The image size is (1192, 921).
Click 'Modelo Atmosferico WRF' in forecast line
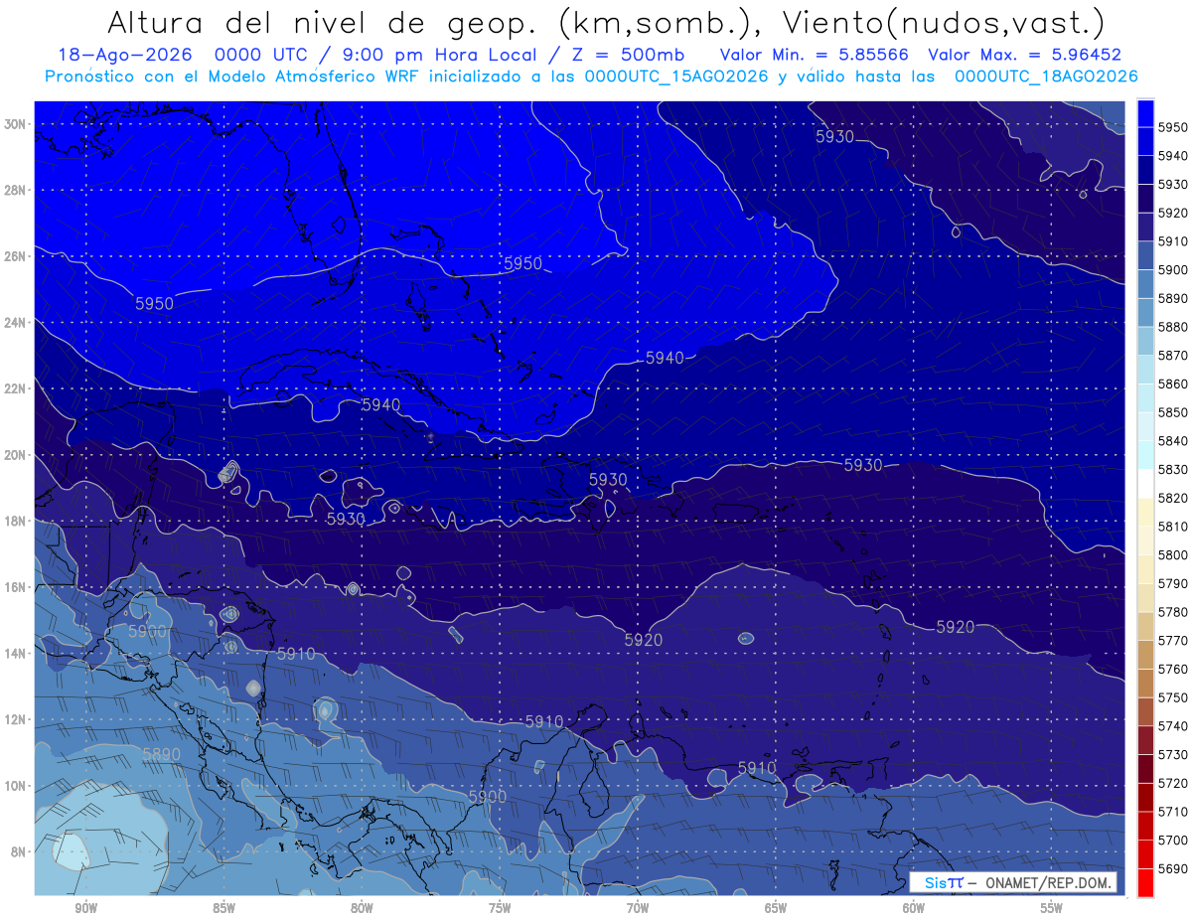[316, 77]
